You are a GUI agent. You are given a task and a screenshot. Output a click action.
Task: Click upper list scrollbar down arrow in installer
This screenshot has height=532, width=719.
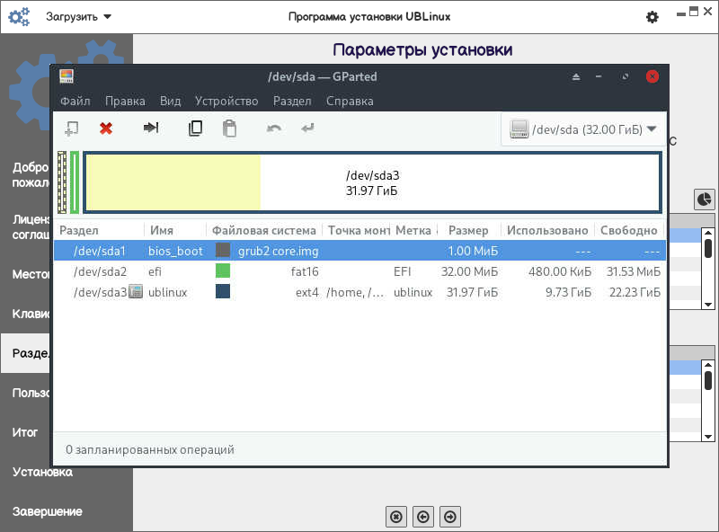708,305
